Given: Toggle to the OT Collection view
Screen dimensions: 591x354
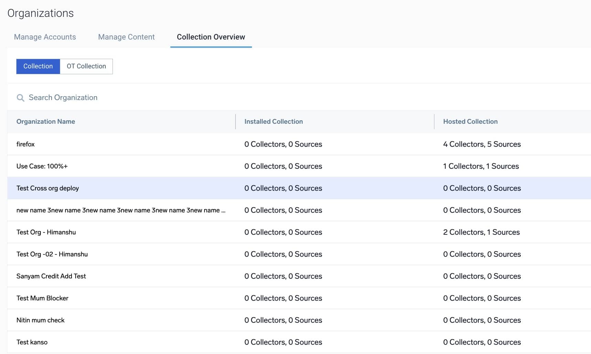Looking at the screenshot, I should point(86,66).
